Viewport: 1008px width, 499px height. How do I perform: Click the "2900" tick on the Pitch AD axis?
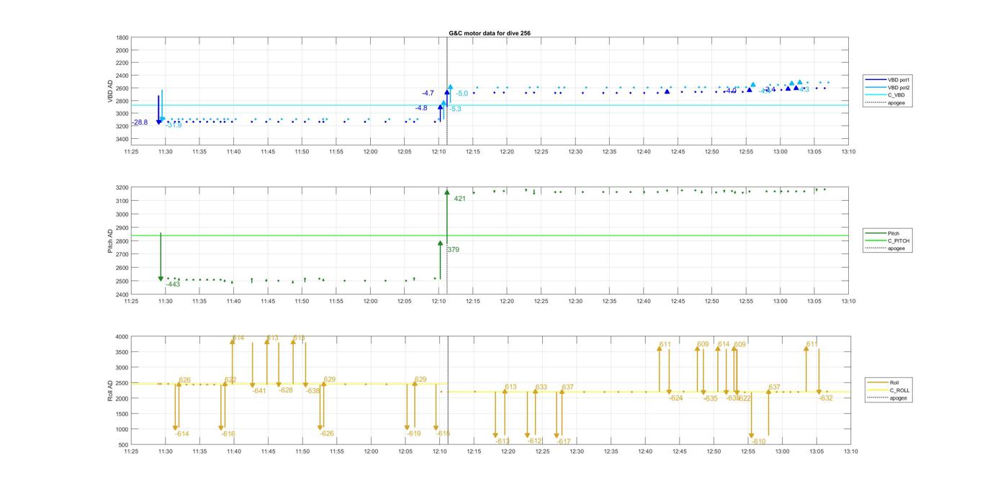pos(122,228)
